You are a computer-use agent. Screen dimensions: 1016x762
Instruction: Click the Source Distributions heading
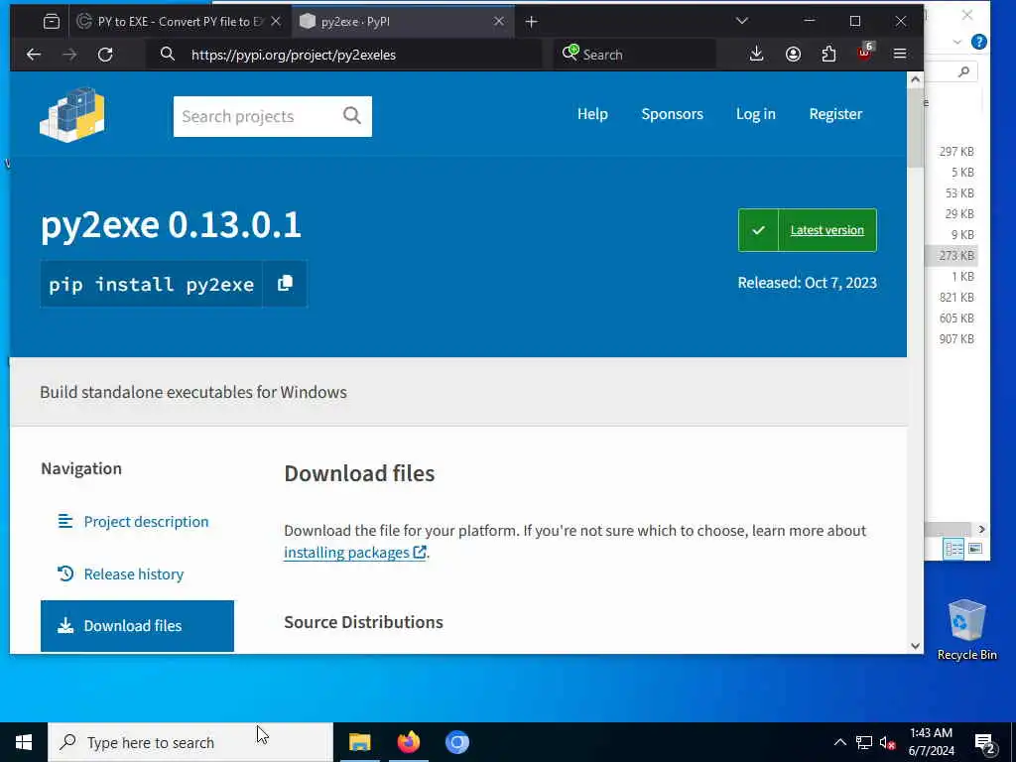[363, 622]
